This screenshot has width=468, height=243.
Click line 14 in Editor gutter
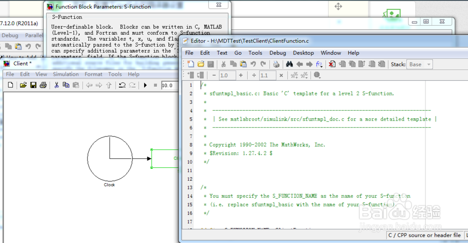pyautogui.click(x=190, y=196)
